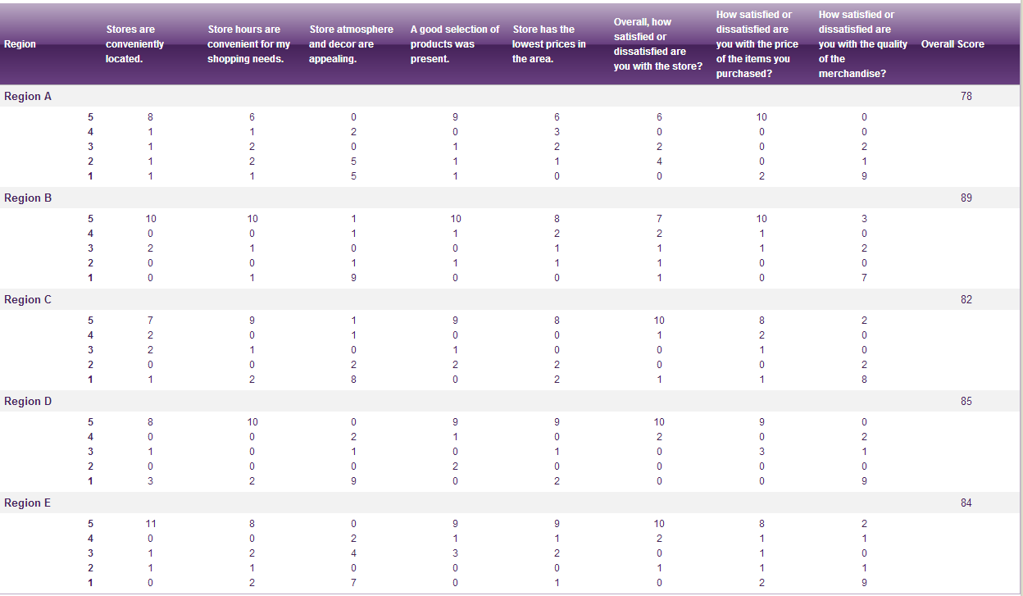Select the "Region B" group row label
Viewport: 1023px width, 596px height.
[x=28, y=198]
